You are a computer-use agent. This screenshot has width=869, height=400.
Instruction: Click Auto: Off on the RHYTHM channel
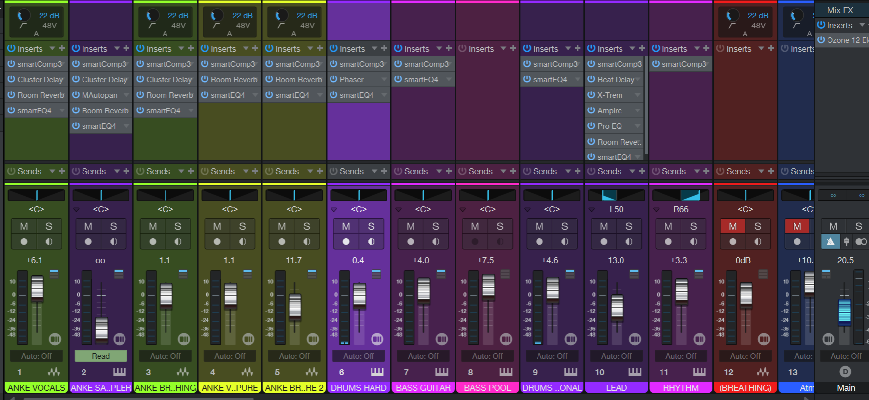point(681,356)
